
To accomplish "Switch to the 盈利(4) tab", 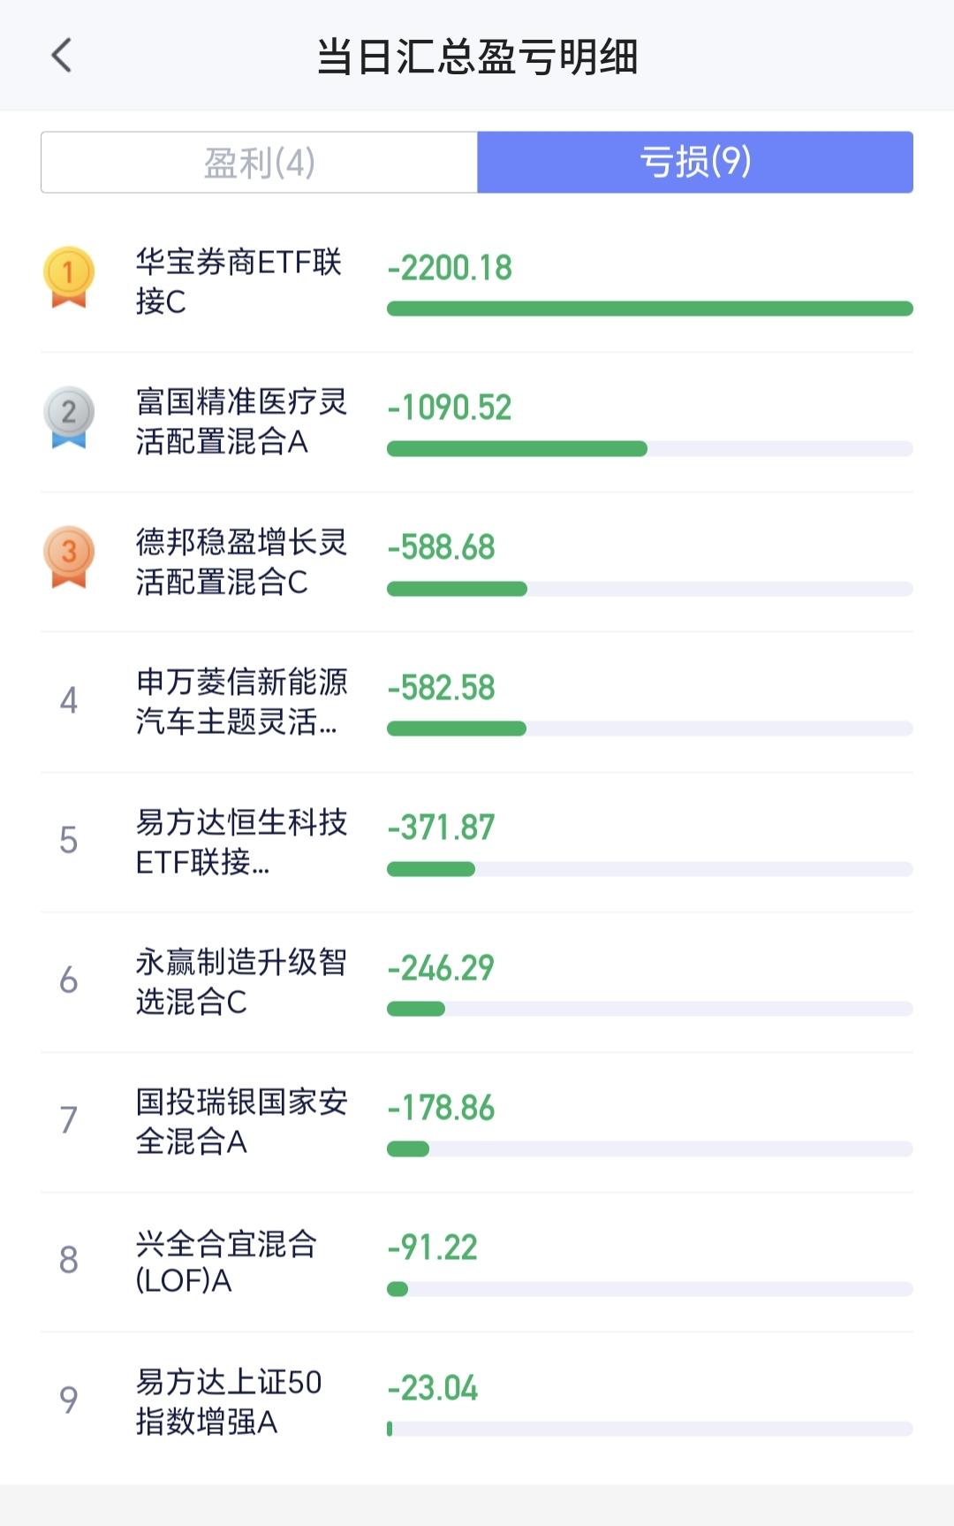I will click(260, 163).
